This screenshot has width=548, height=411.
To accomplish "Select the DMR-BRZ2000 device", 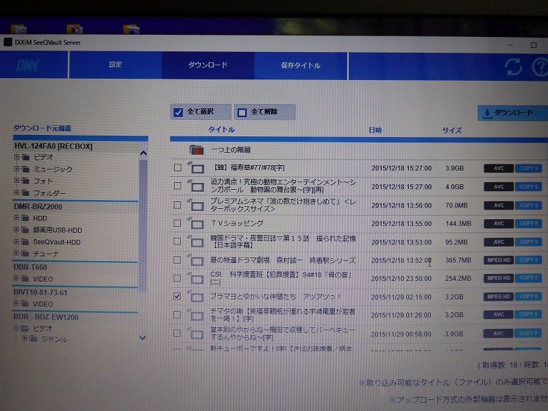I will point(38,207).
